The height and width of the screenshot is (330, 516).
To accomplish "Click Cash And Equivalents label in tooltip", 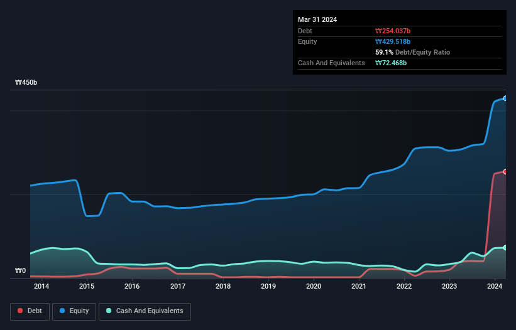I will coord(331,63).
